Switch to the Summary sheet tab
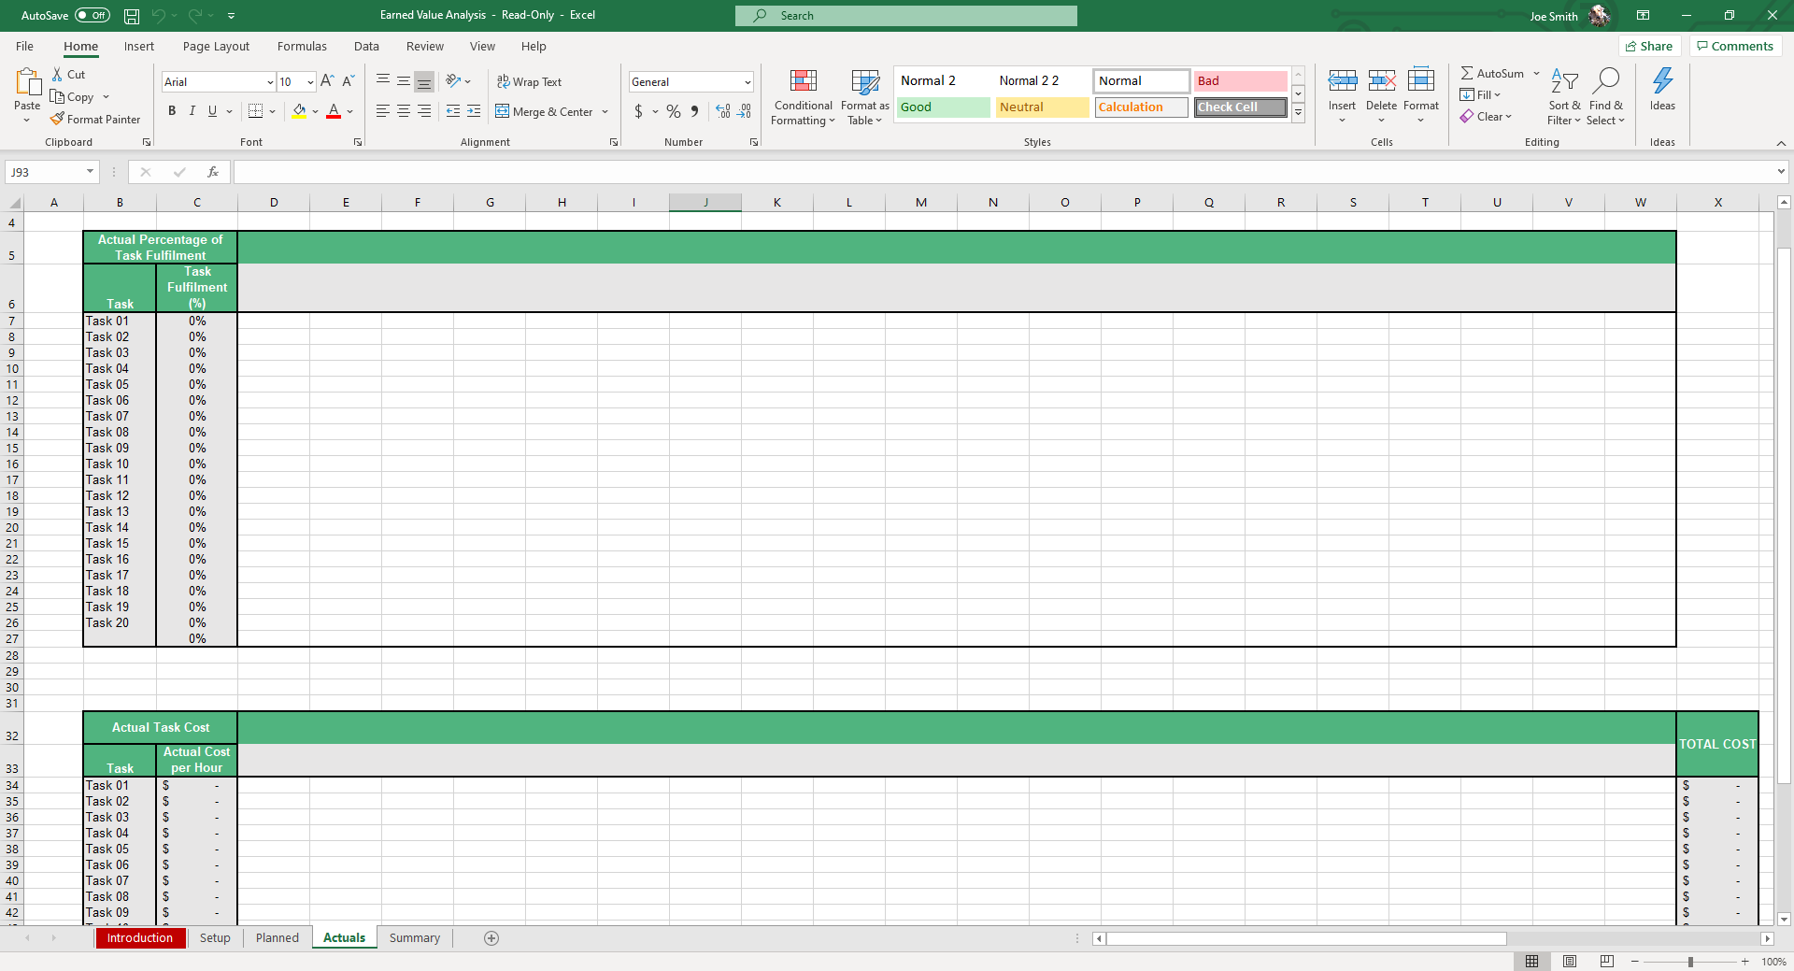This screenshot has width=1794, height=971. pyautogui.click(x=414, y=938)
